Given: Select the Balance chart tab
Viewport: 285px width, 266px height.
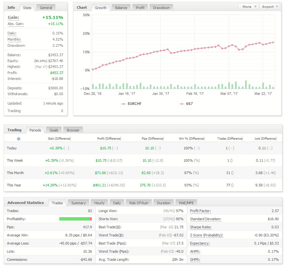Looking at the screenshot, I should tap(121, 8).
